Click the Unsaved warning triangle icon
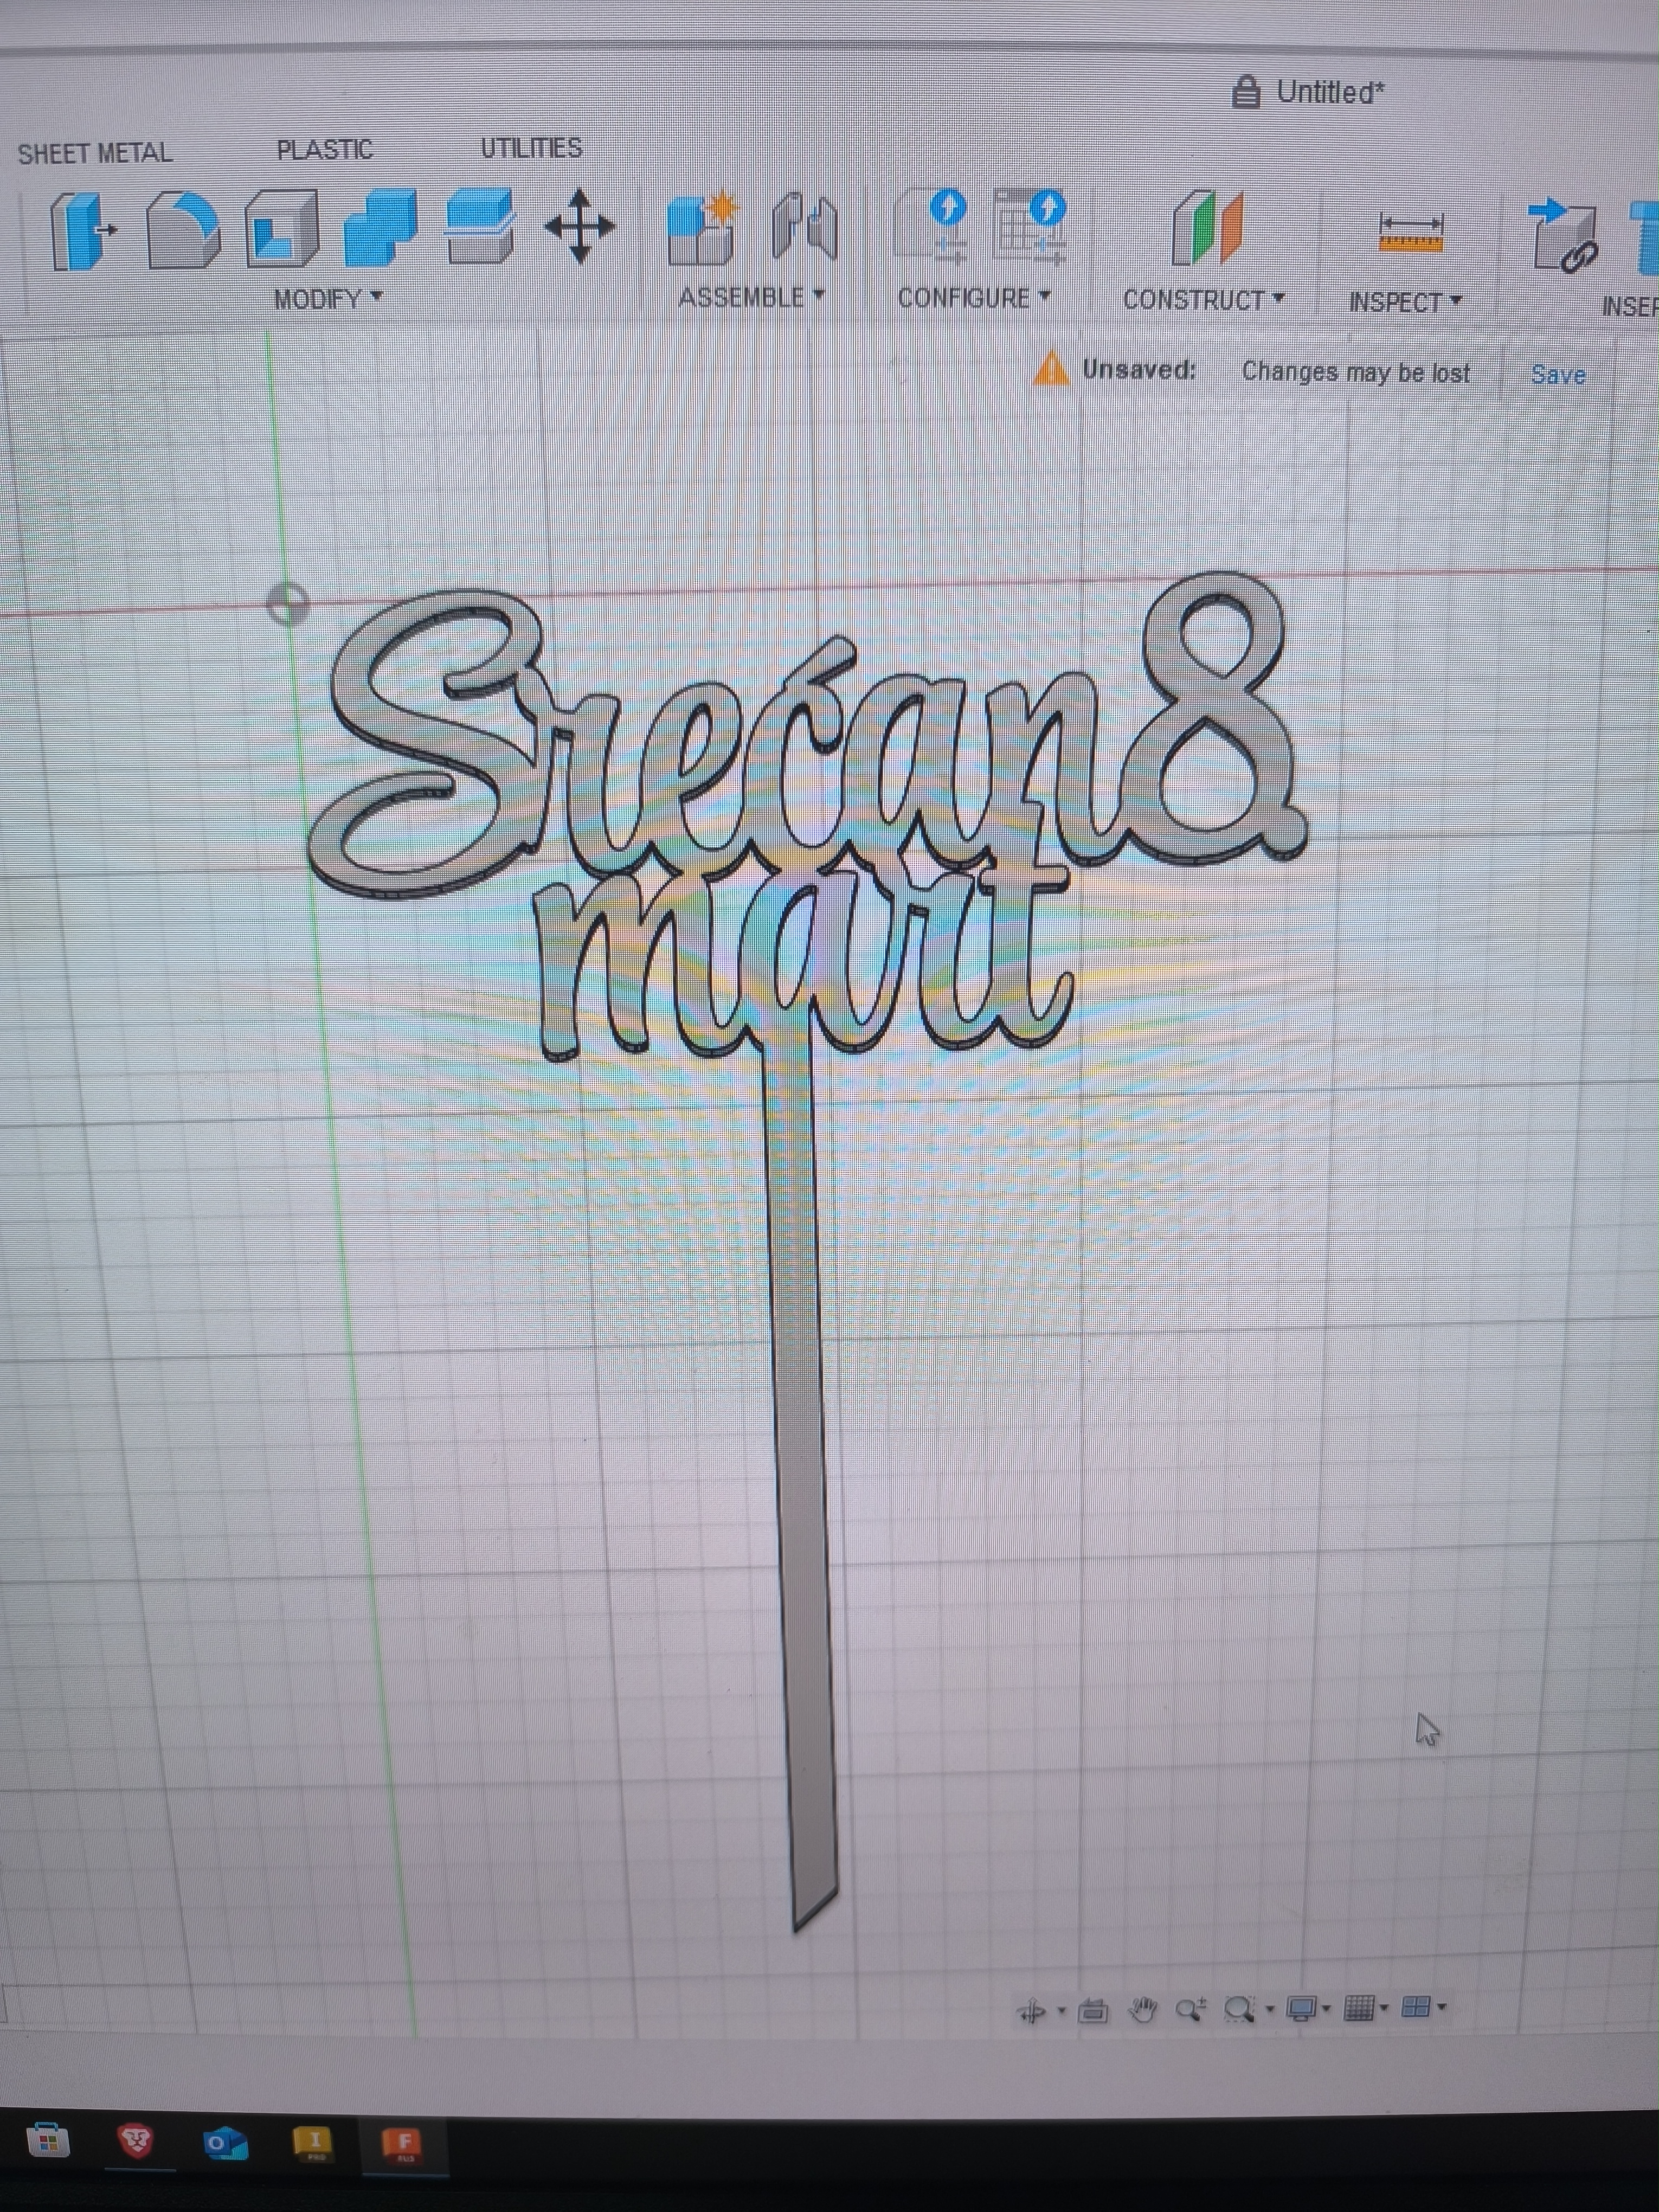The height and width of the screenshot is (2212, 1659). tap(1051, 368)
